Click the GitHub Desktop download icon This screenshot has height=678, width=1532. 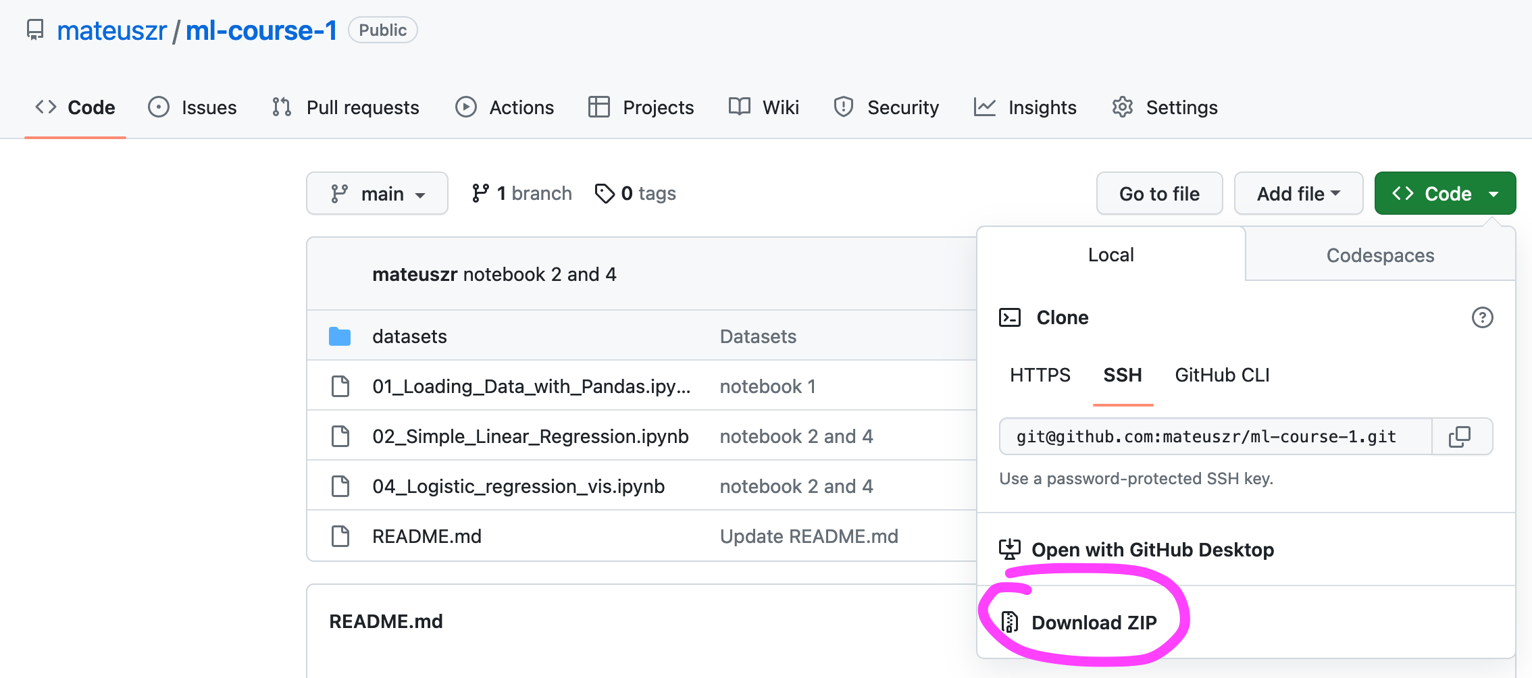pyautogui.click(x=1010, y=550)
